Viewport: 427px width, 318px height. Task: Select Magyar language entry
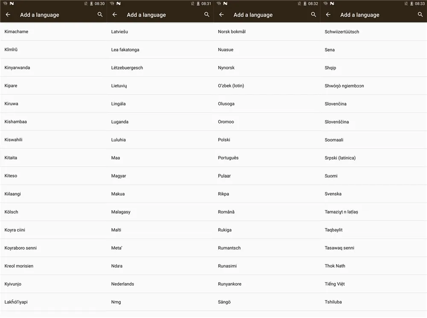click(160, 176)
